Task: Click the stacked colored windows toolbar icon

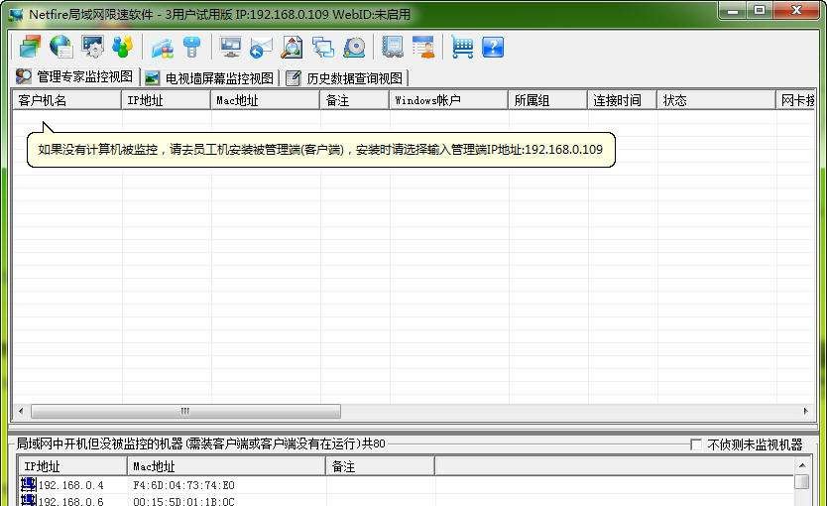Action: click(30, 47)
